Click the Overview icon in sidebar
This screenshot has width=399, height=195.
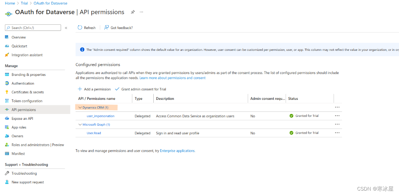click(x=7, y=37)
